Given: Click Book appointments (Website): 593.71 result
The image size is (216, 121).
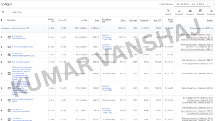Looking at the screenshot, I should 197,35.
